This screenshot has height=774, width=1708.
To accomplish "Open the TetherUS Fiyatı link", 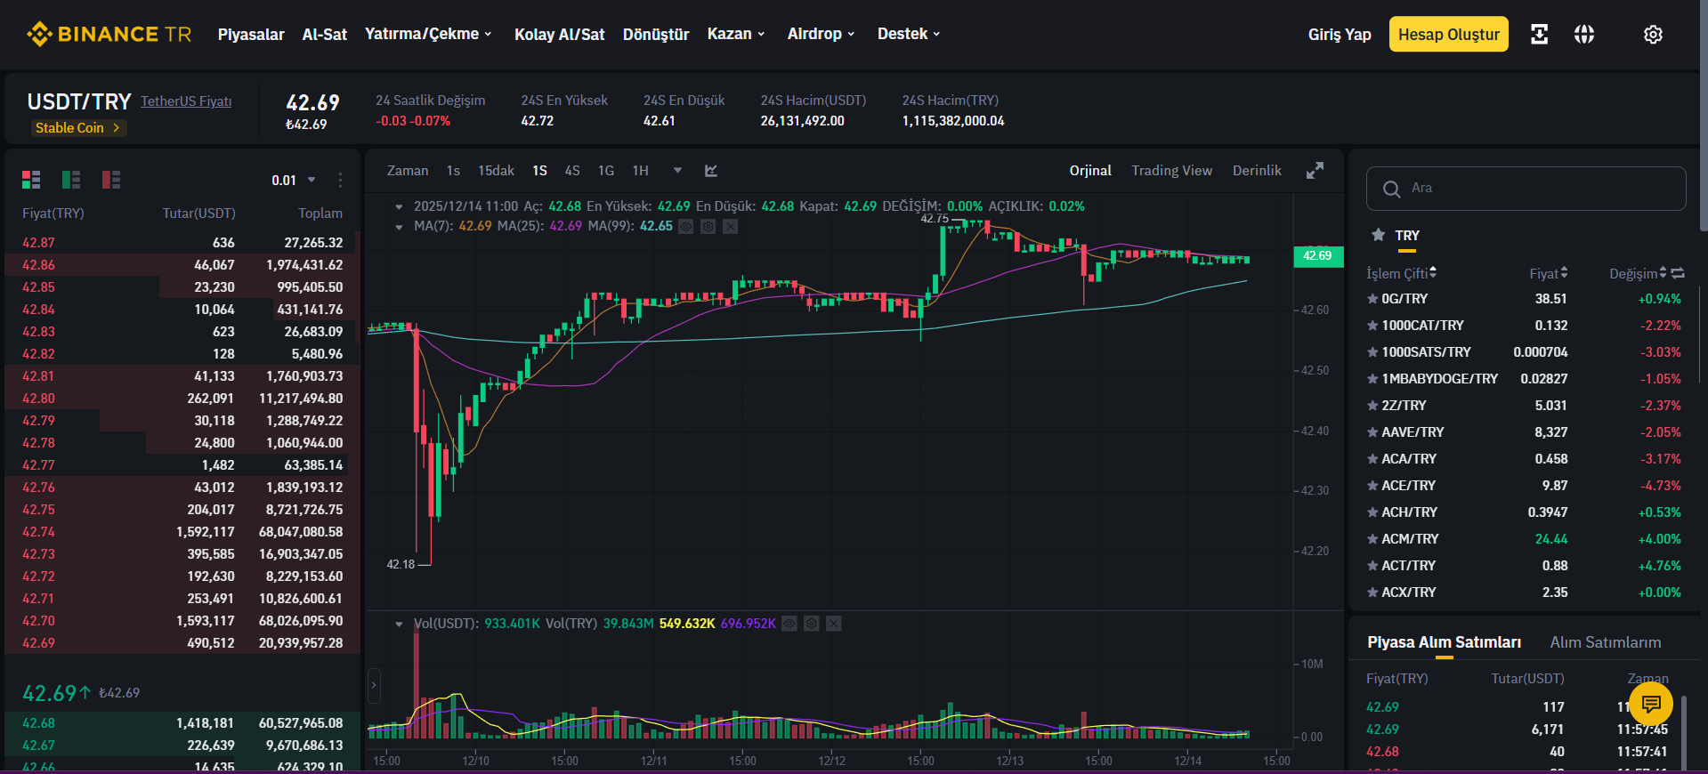I will click(x=186, y=101).
